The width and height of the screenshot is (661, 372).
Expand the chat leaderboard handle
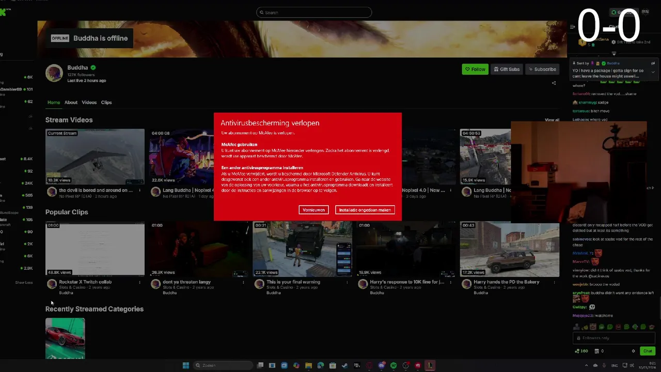(614, 53)
